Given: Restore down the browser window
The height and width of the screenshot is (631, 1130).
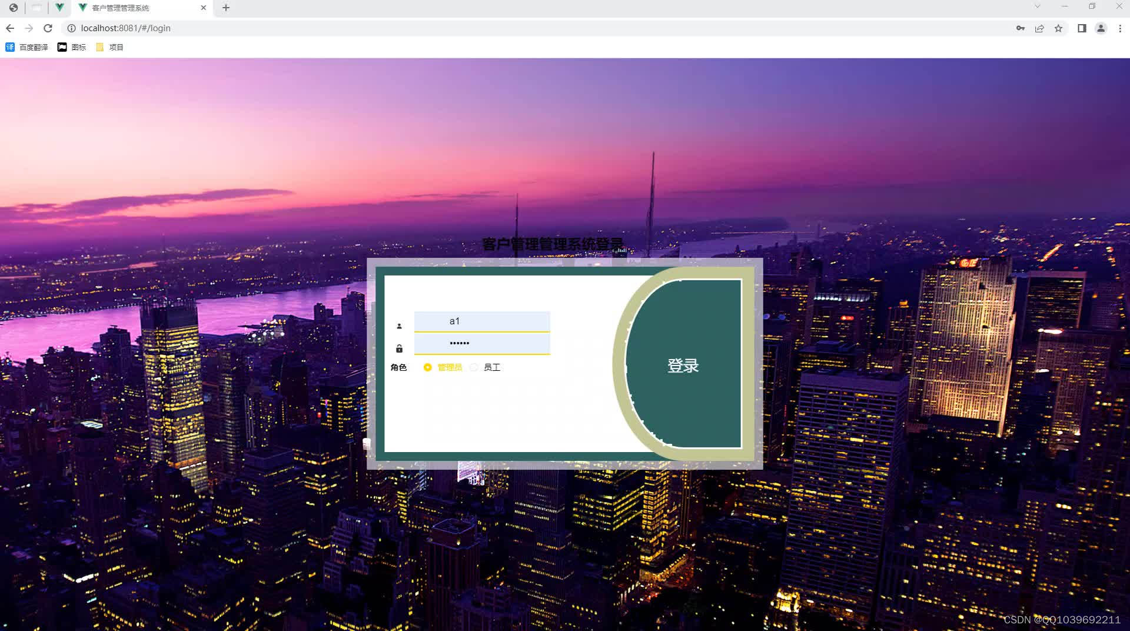Looking at the screenshot, I should click(1092, 6).
